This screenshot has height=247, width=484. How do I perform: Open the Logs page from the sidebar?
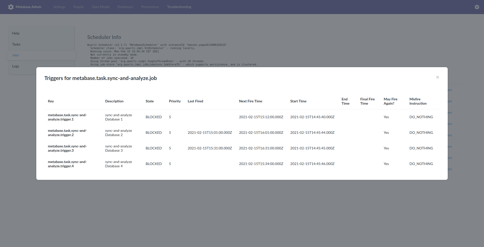(15, 66)
